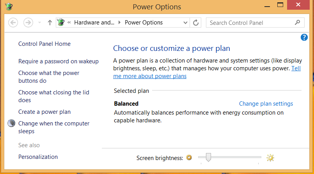
Task: Go up one level with the up arrow
Action: coord(50,23)
